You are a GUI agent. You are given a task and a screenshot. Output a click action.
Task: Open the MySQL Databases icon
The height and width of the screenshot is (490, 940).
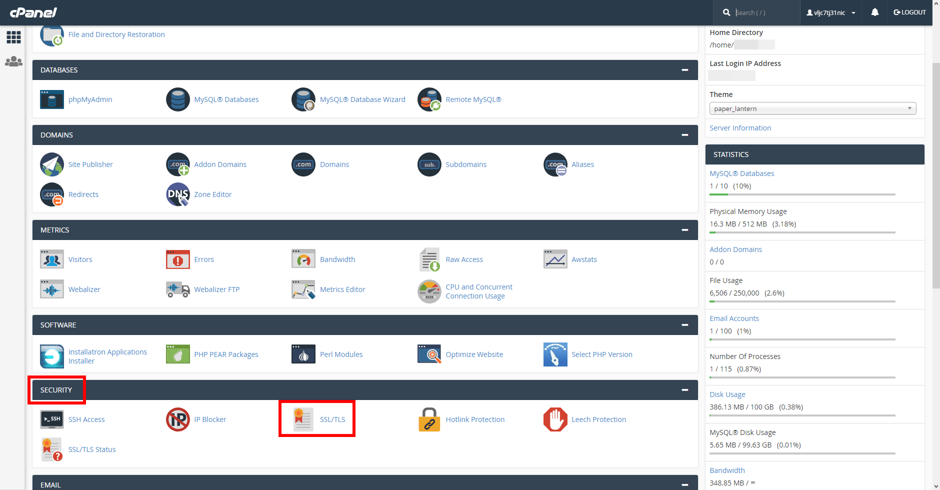coord(178,99)
